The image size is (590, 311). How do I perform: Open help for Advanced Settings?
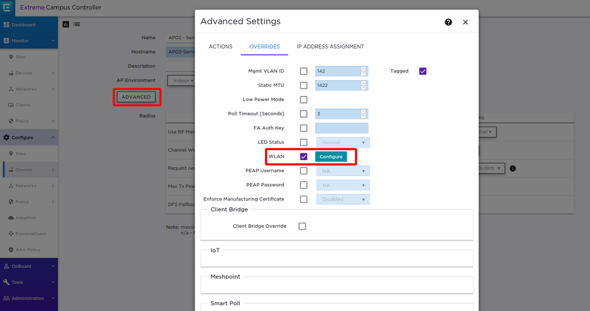tap(448, 22)
